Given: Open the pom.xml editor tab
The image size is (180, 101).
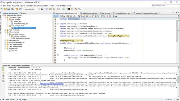Looking at the screenshot, I should pos(147,13).
